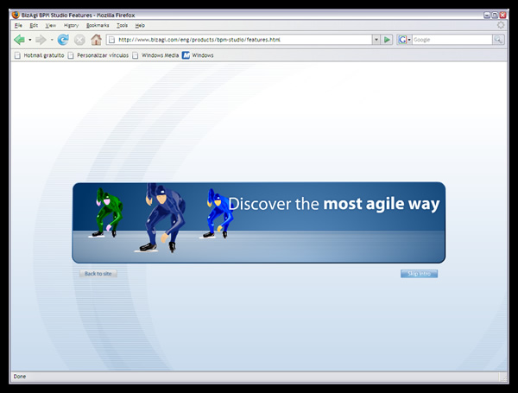Click the Windows bookmark icon
This screenshot has height=393, width=518.
[x=186, y=55]
